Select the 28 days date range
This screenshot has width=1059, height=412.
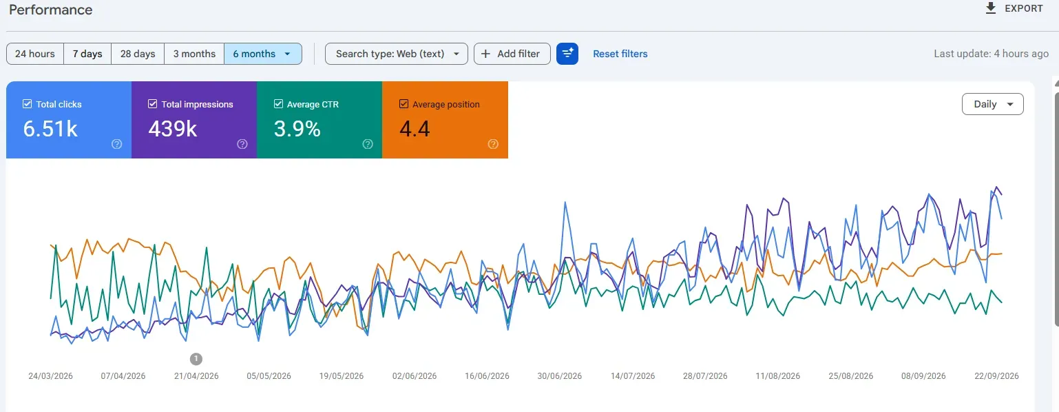coord(138,54)
